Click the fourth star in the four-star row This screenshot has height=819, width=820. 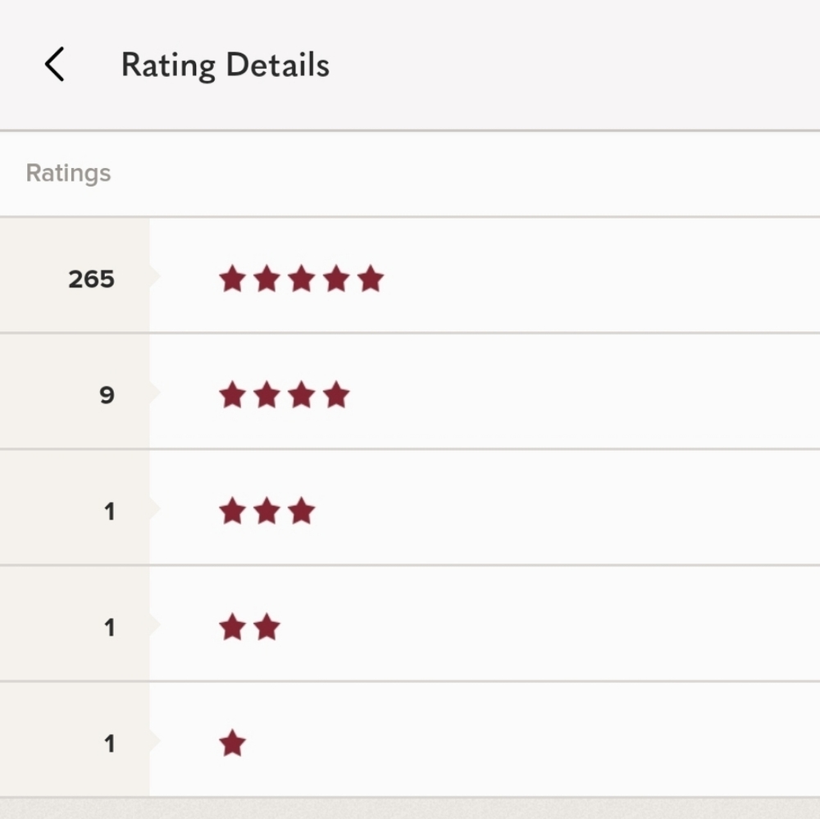click(x=336, y=396)
